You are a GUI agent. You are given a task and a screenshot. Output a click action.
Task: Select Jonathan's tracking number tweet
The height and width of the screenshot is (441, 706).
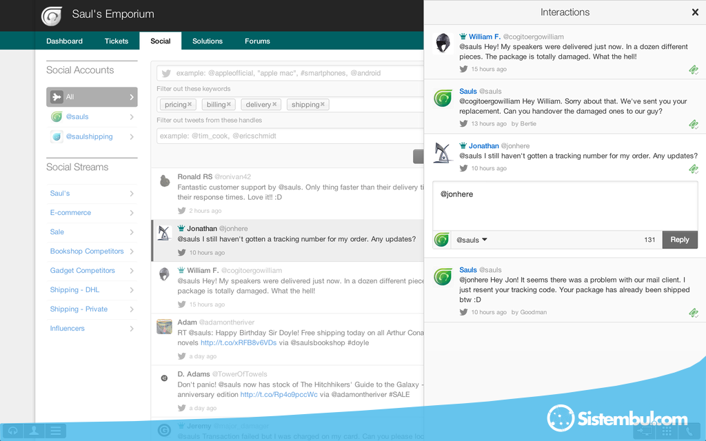point(288,240)
